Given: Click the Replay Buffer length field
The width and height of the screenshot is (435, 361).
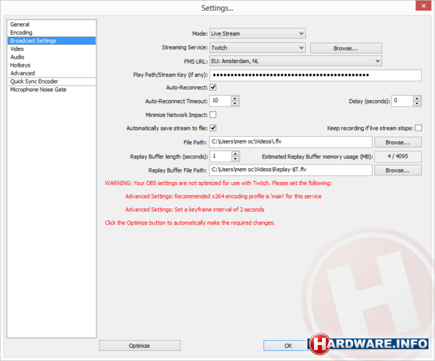Looking at the screenshot, I should pyautogui.click(x=220, y=157).
